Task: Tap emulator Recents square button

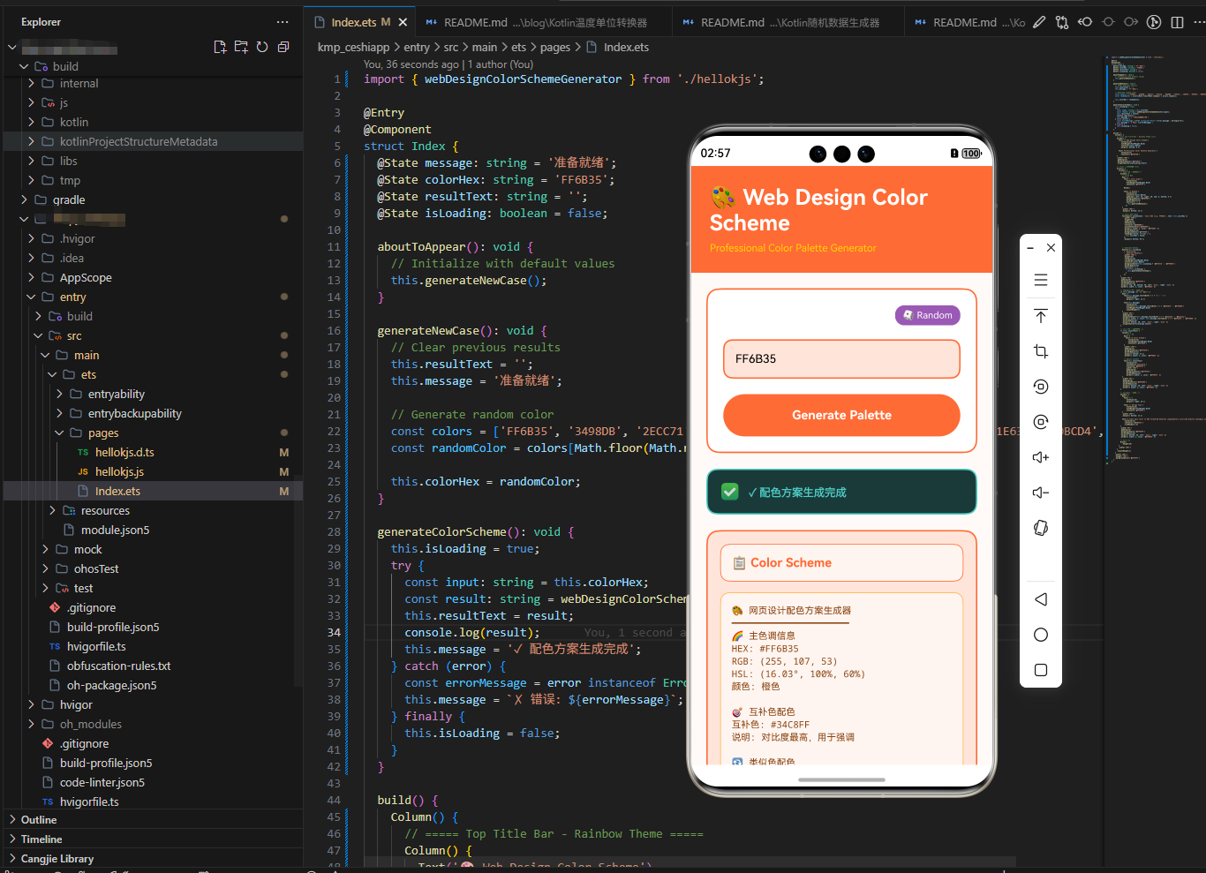Action: pos(1041,670)
